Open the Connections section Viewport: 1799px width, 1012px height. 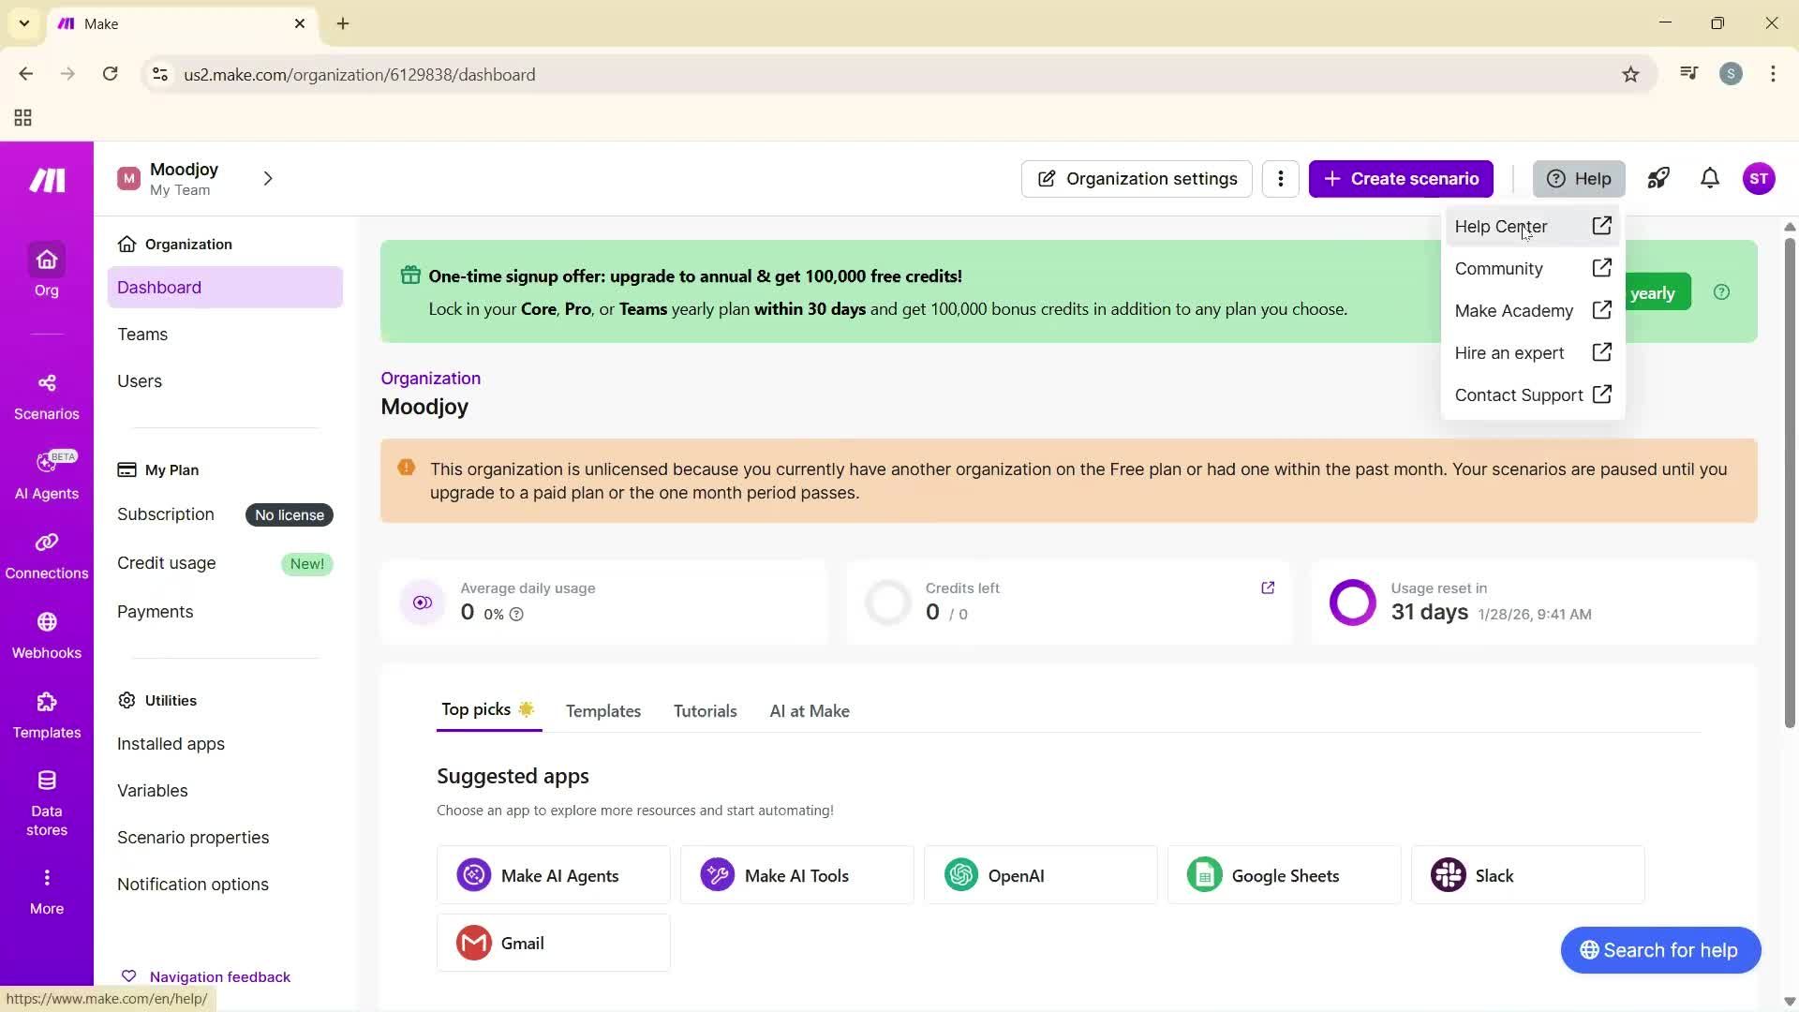pos(46,555)
